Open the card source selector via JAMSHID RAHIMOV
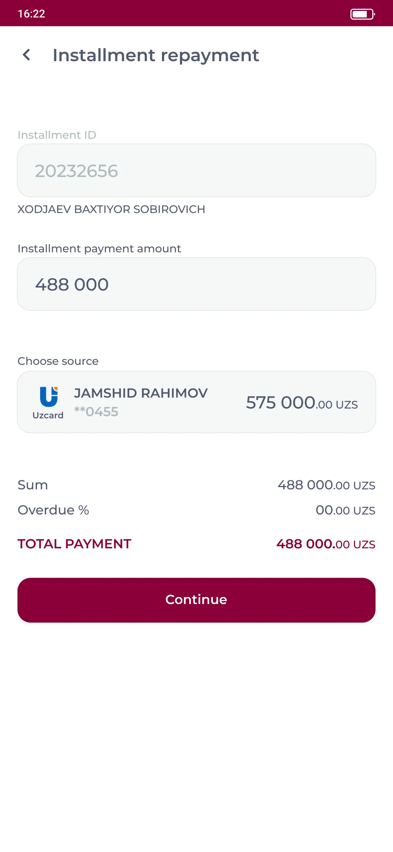Screen dimensions: 393x852 pos(141,393)
